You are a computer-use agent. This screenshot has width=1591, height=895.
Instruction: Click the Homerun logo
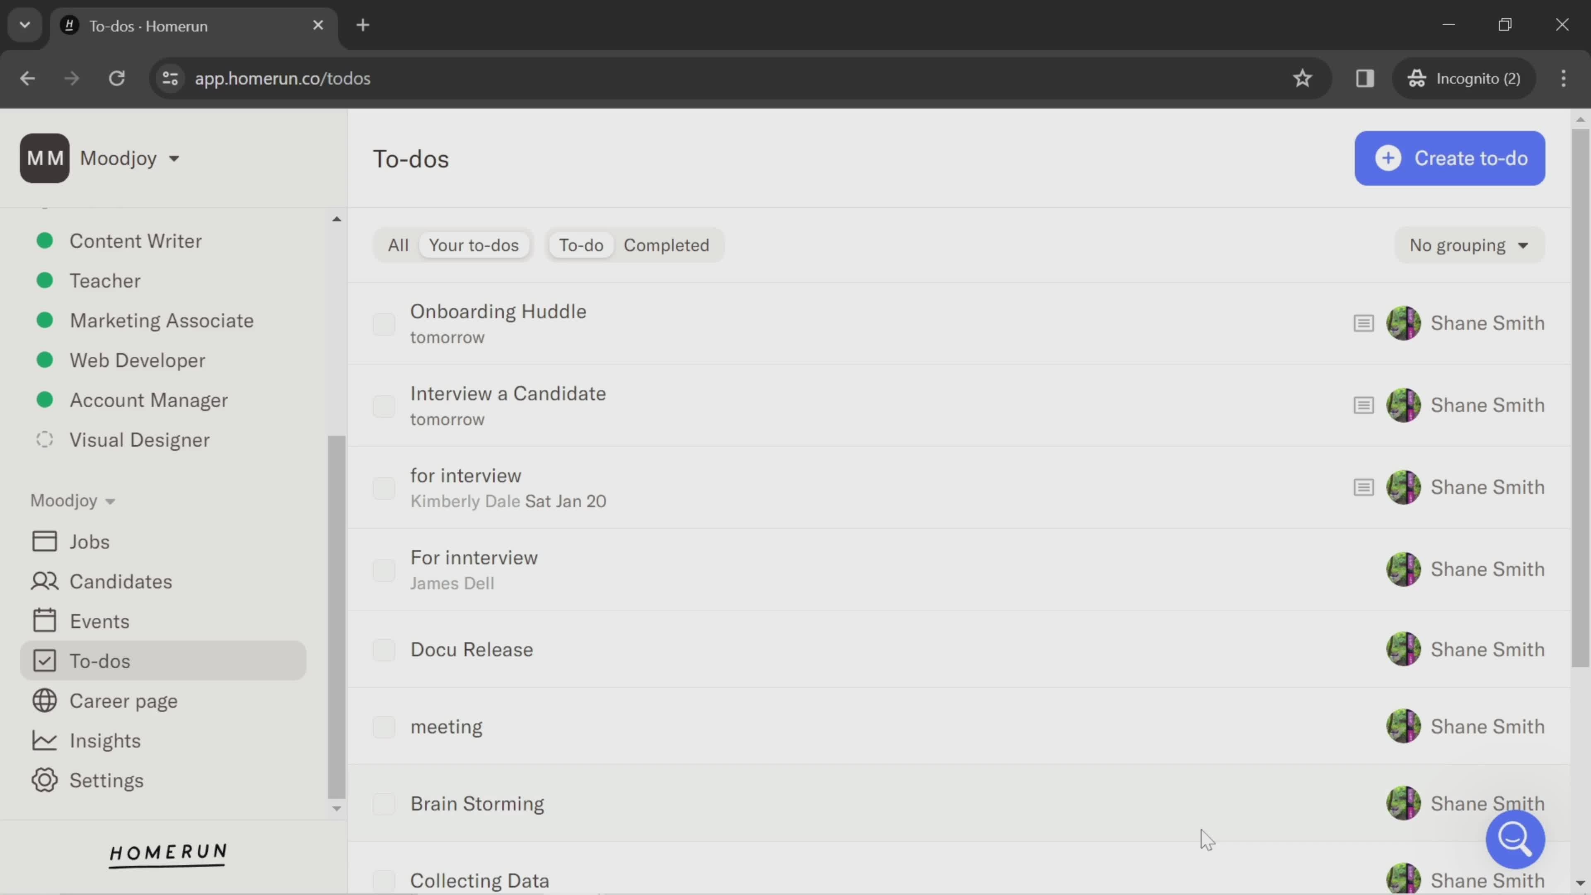(168, 855)
